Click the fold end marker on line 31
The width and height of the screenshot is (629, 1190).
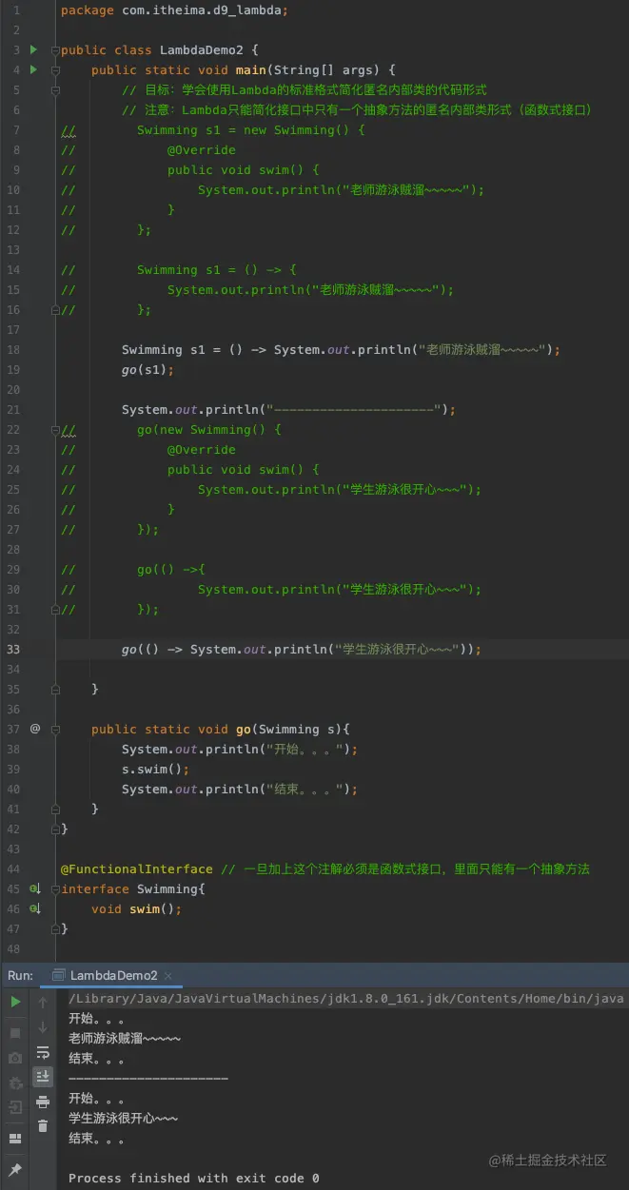pyautogui.click(x=56, y=609)
